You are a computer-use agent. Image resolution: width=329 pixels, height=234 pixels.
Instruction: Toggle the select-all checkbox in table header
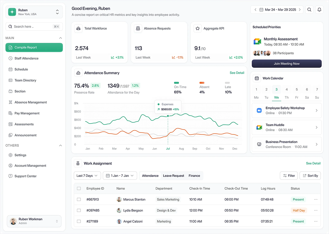79,189
